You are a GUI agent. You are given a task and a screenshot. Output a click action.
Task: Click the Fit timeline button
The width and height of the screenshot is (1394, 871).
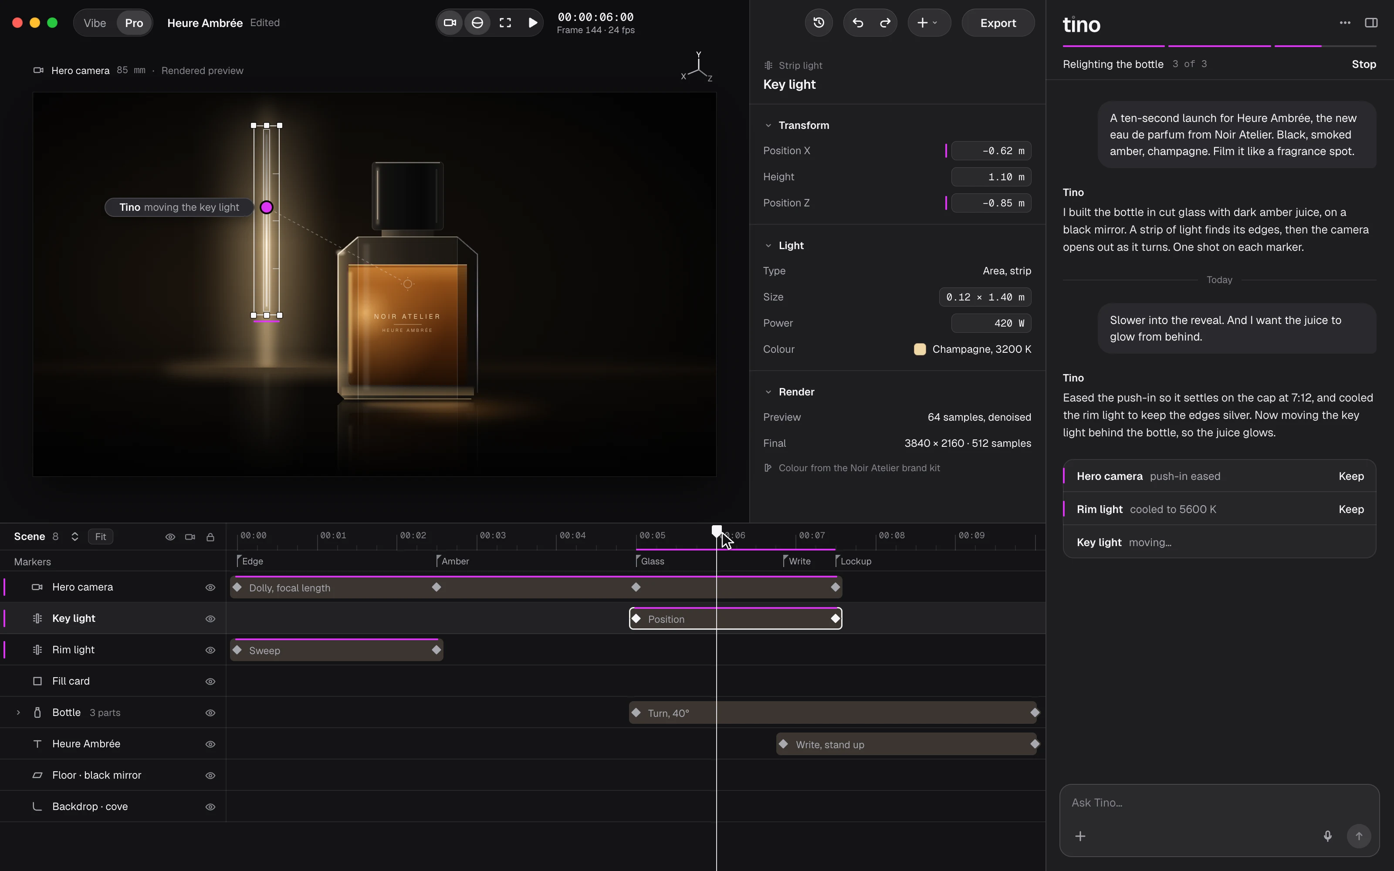[101, 537]
